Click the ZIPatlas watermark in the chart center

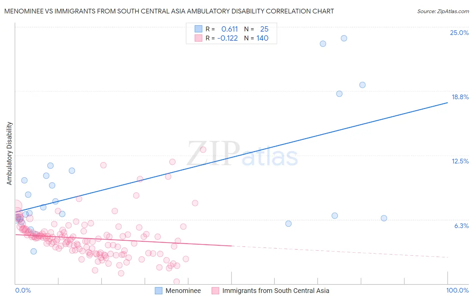[242, 154]
